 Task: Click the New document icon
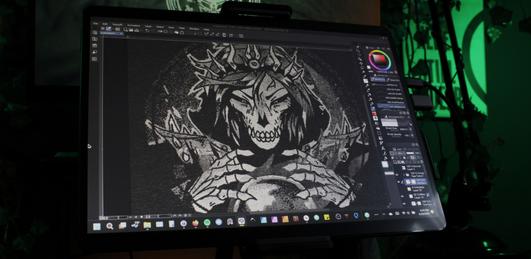tap(125, 30)
